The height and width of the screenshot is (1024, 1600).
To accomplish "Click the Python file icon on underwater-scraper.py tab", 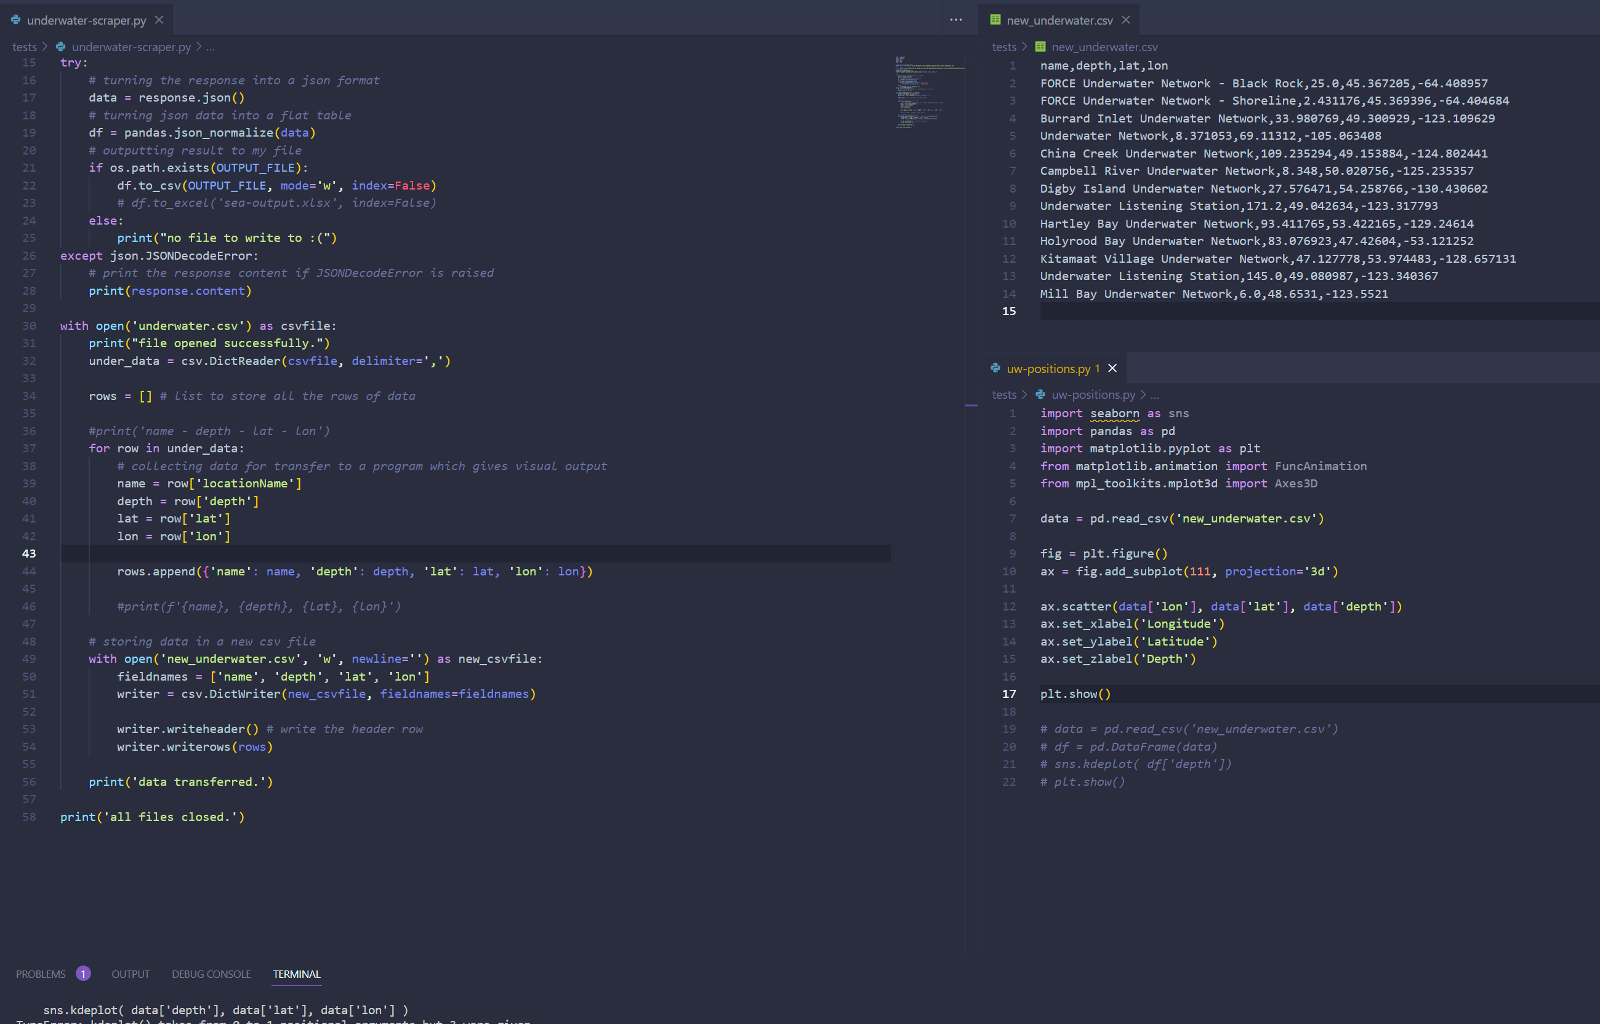I will (16, 20).
